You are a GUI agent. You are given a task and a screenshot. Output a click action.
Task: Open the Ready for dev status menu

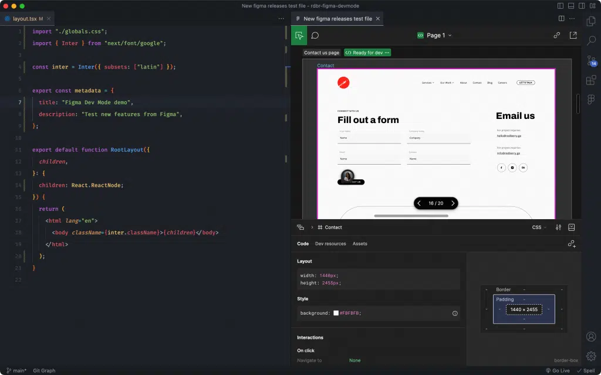[x=367, y=52]
